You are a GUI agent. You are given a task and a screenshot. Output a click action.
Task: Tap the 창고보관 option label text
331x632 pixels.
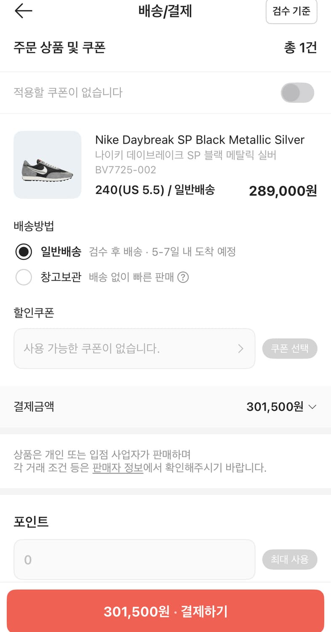pos(61,277)
